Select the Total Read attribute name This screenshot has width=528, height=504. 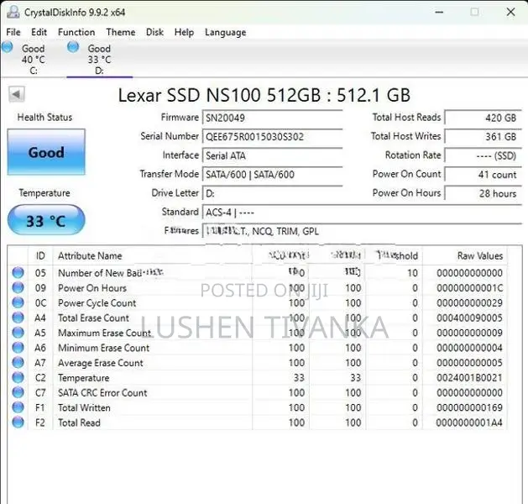pos(79,423)
